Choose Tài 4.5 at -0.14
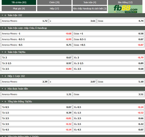 (x=37, y=130)
